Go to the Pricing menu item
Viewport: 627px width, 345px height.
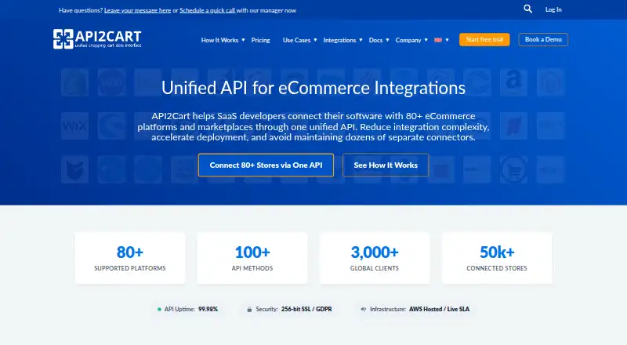261,40
